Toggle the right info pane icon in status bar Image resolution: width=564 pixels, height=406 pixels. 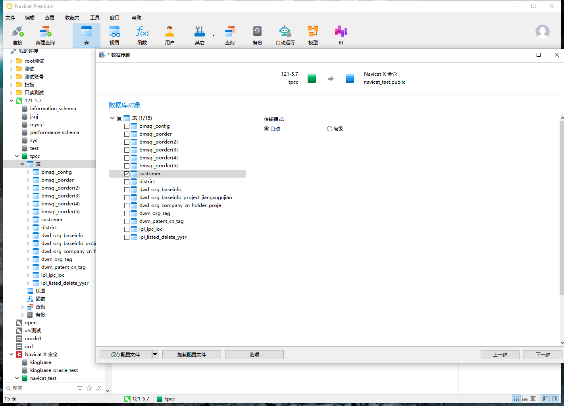coord(555,398)
